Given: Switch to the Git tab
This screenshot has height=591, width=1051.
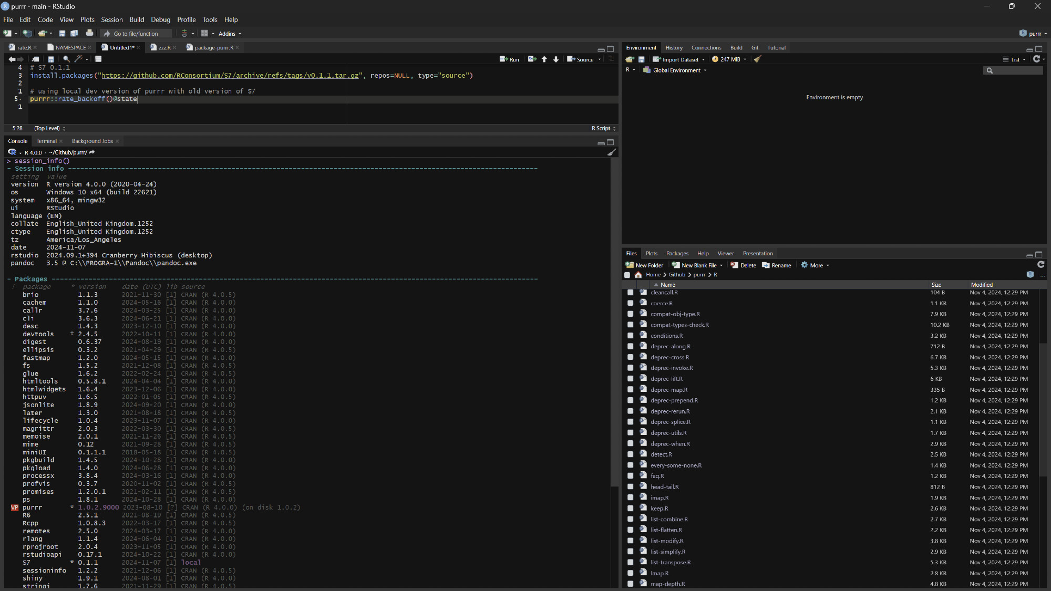Looking at the screenshot, I should (755, 48).
